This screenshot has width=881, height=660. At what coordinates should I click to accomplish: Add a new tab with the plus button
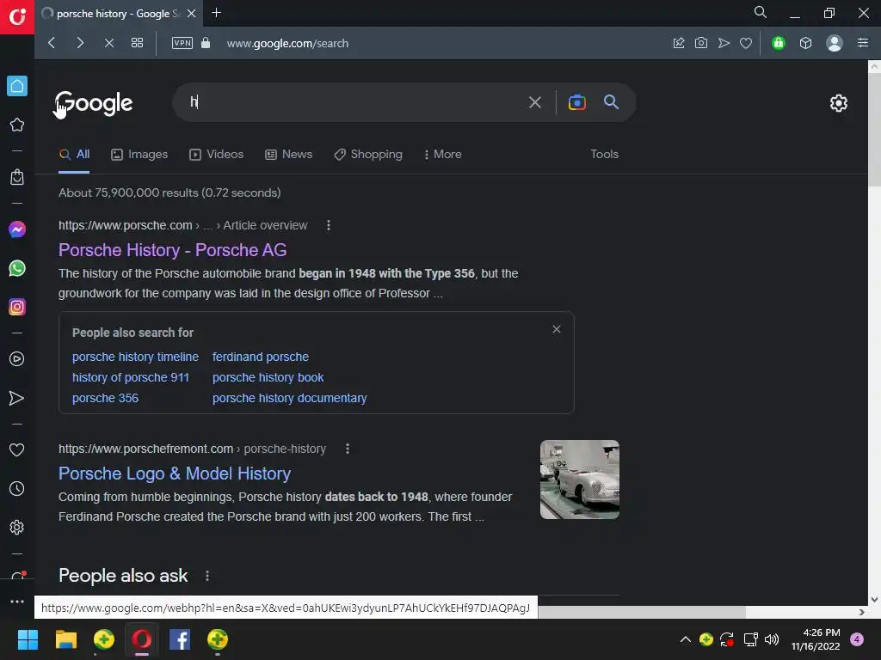pos(216,12)
